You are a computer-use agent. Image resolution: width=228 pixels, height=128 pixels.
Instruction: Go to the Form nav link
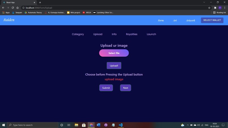pyautogui.click(x=161, y=21)
